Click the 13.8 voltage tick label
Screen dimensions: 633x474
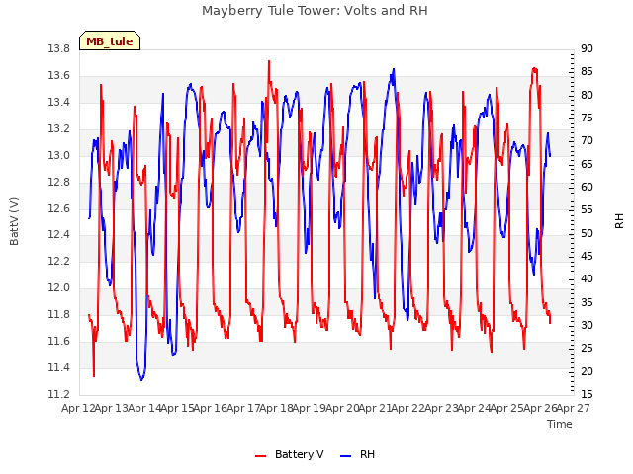[58, 49]
